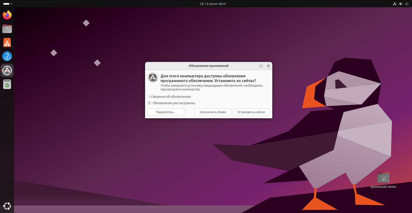Click the updater icon inside dialog
The image size is (412, 213).
153,78
